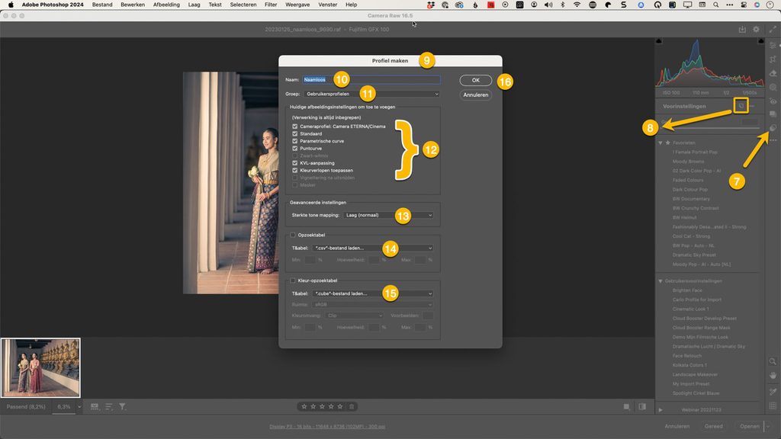The image size is (781, 439).
Task: Open the Selecteren menu
Action: pos(243,5)
